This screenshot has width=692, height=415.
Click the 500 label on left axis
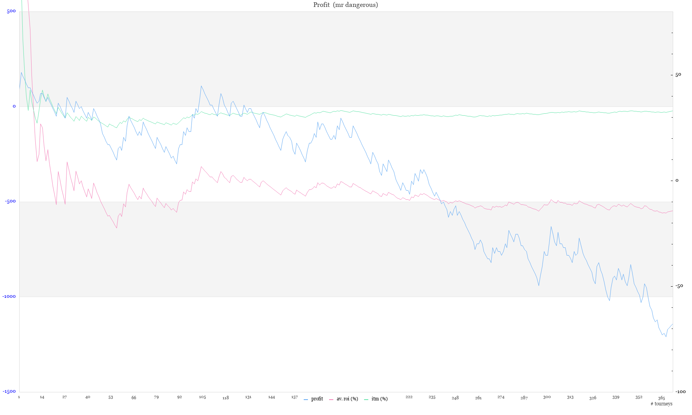(12, 11)
